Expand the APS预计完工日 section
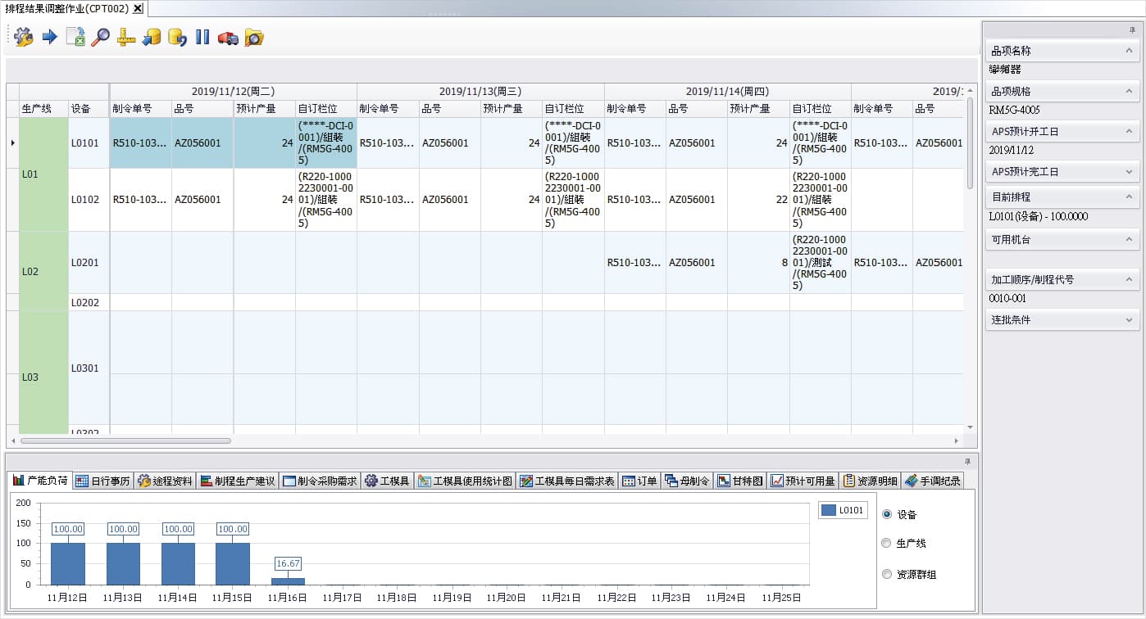 [1129, 172]
